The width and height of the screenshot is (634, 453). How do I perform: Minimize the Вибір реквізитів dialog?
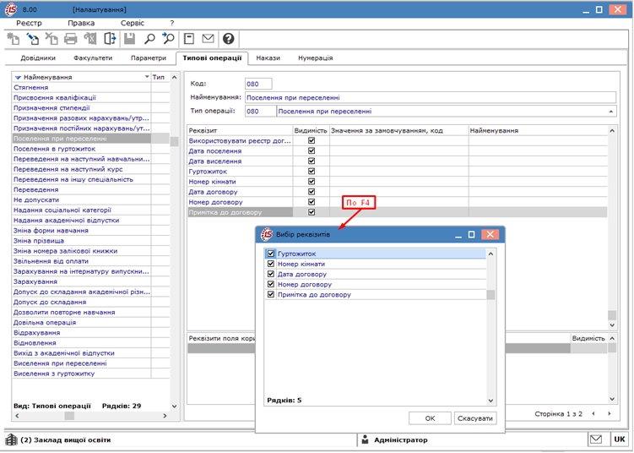[x=458, y=235]
